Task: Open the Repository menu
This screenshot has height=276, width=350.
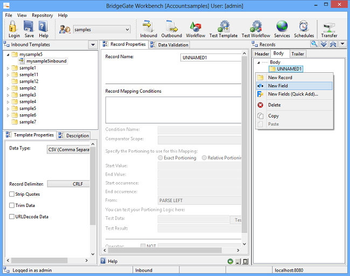Action: pos(42,15)
